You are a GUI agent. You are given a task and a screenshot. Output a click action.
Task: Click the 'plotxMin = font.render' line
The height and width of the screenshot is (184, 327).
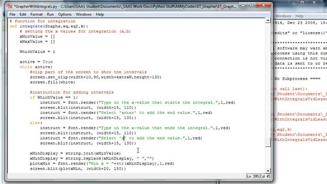coord(102,164)
